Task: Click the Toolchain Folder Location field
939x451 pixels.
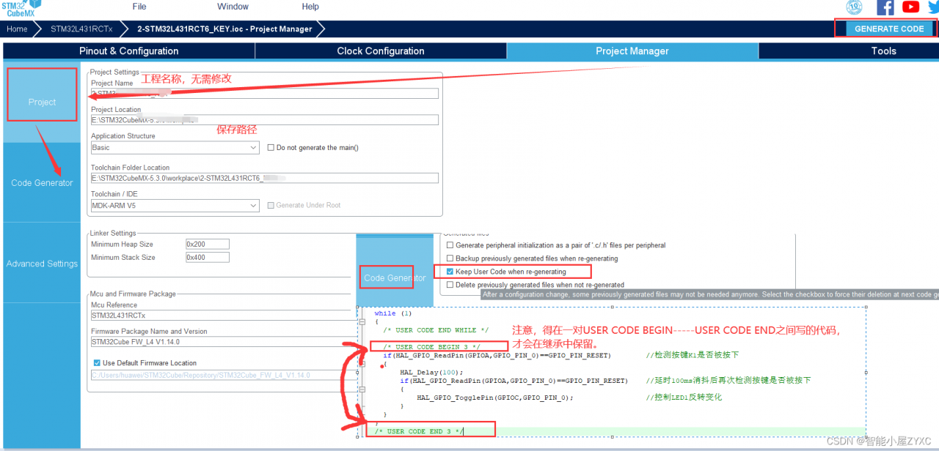Action: [265, 178]
